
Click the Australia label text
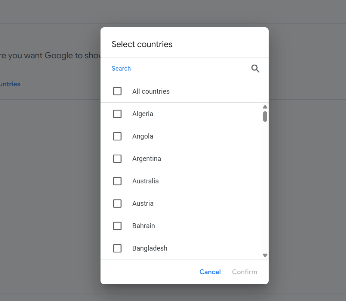coord(145,181)
